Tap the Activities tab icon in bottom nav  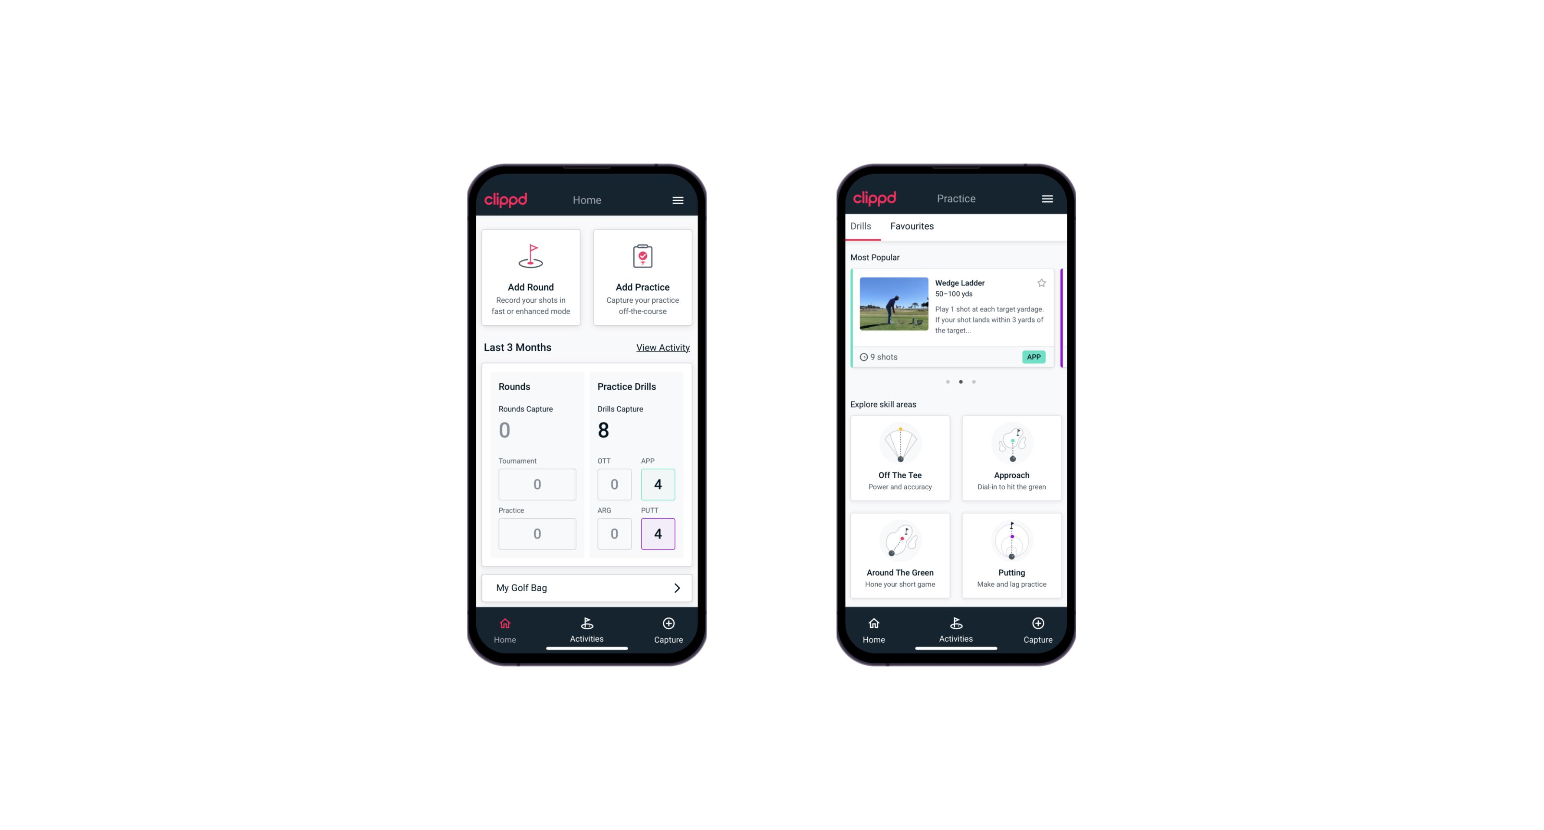point(587,624)
